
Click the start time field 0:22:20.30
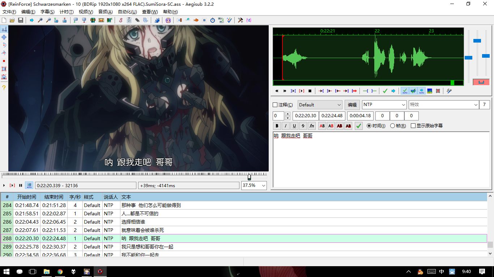click(306, 116)
